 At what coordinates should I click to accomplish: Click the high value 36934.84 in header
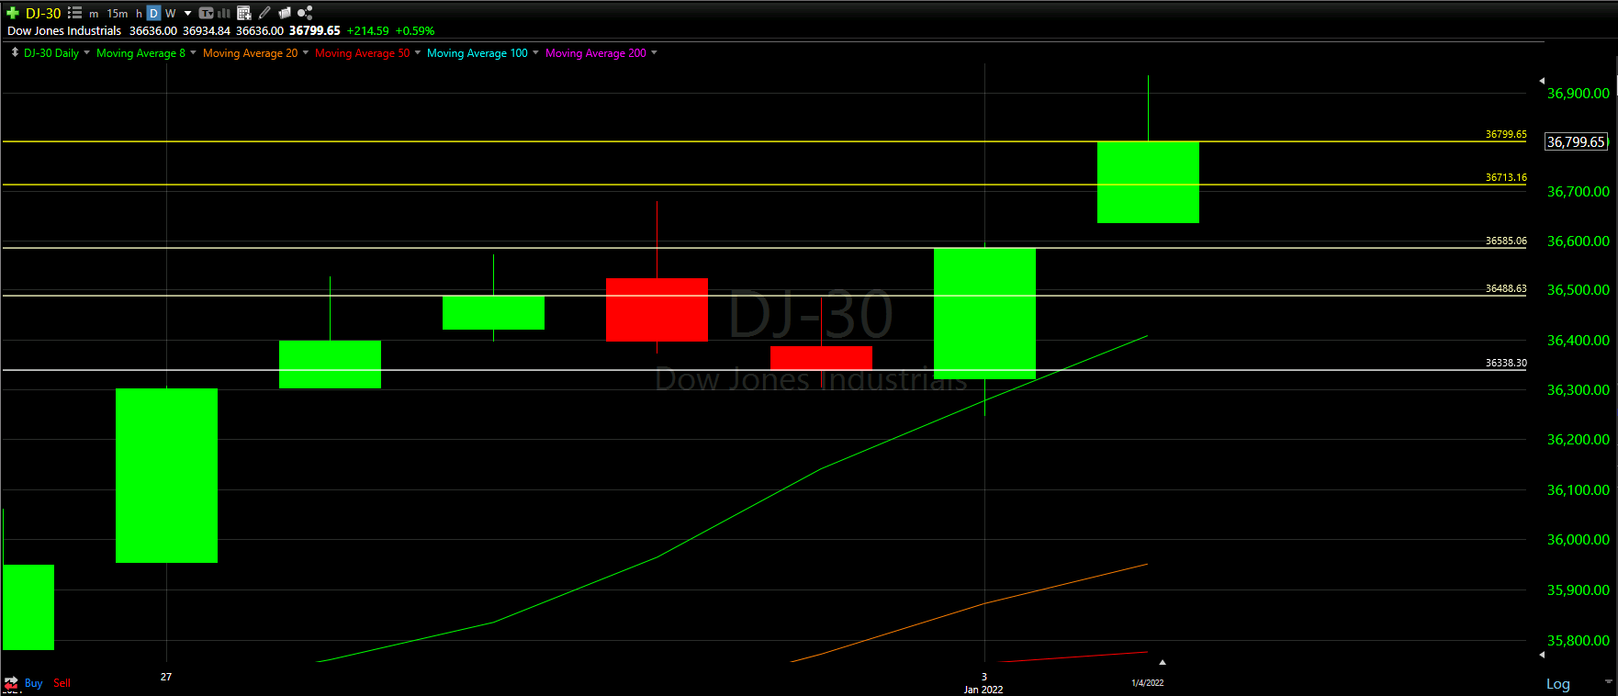[x=207, y=31]
